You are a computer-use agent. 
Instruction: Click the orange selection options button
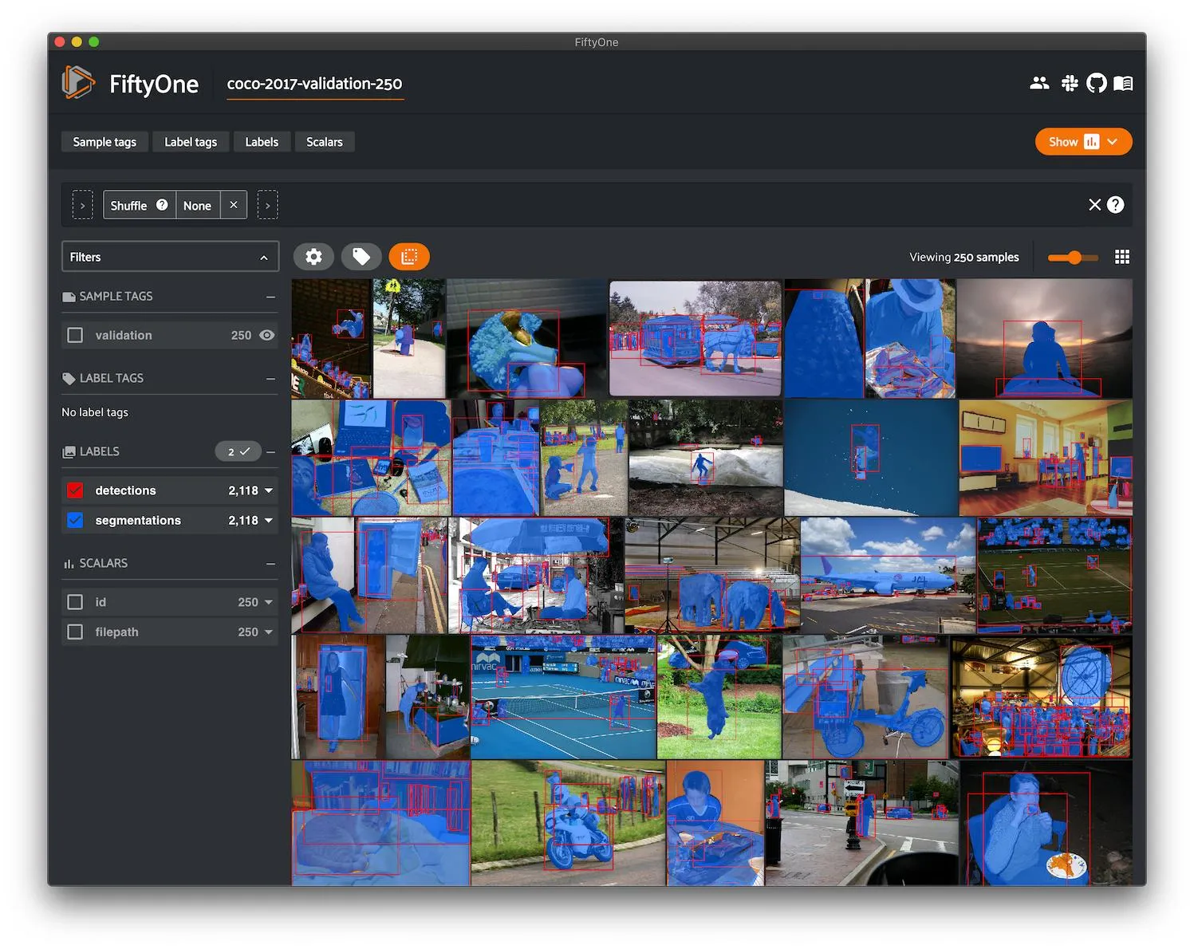409,256
